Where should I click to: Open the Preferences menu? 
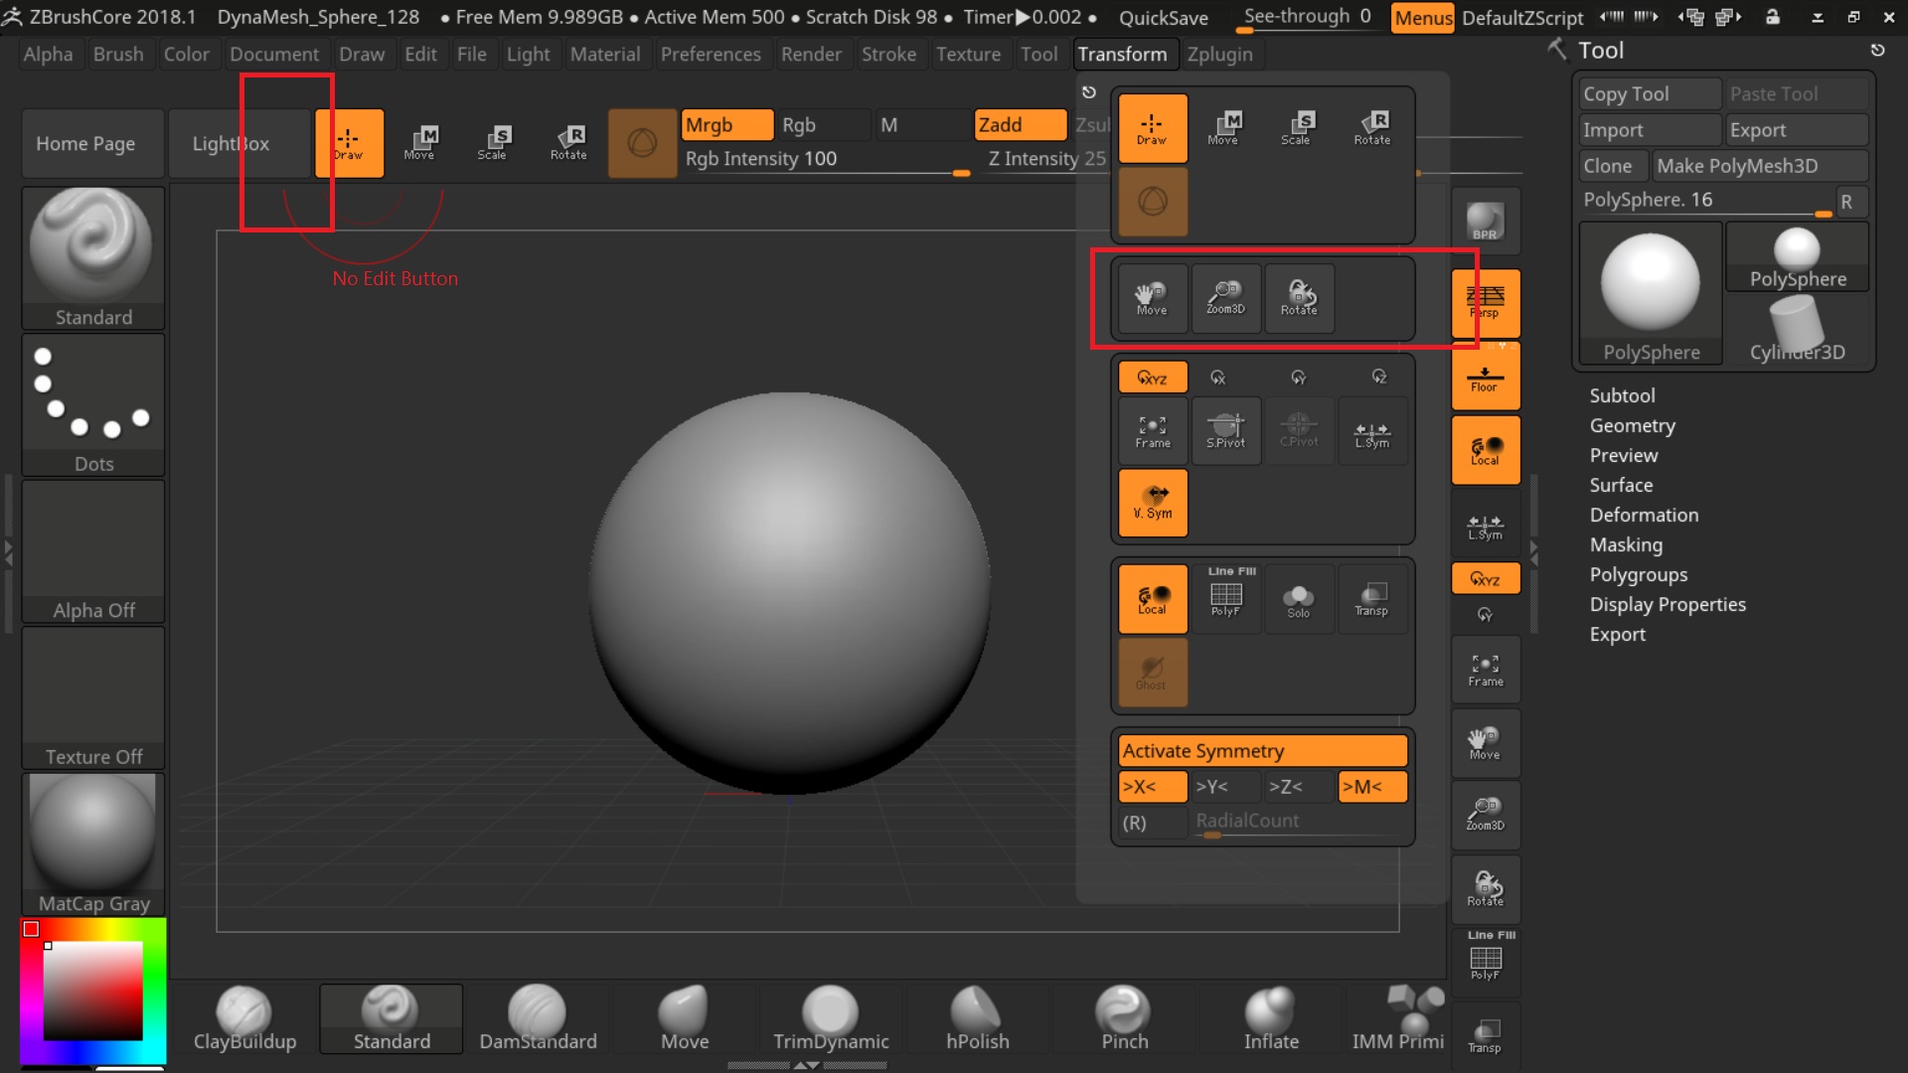[x=711, y=54]
